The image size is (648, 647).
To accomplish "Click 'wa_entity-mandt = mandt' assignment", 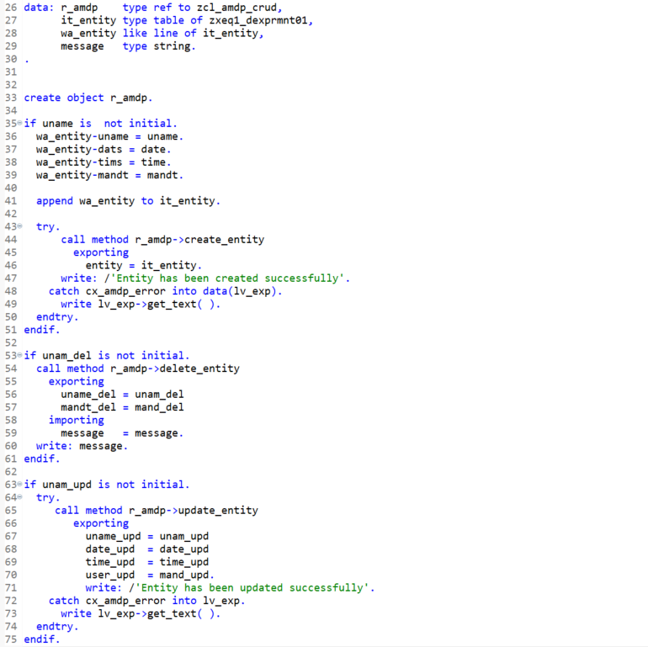I will pyautogui.click(x=109, y=175).
